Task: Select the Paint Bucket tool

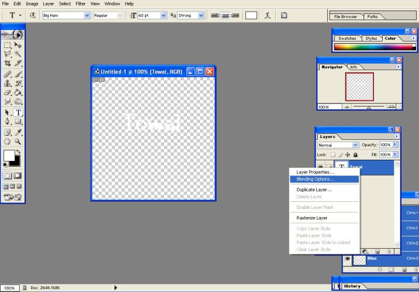Action: (x=18, y=92)
